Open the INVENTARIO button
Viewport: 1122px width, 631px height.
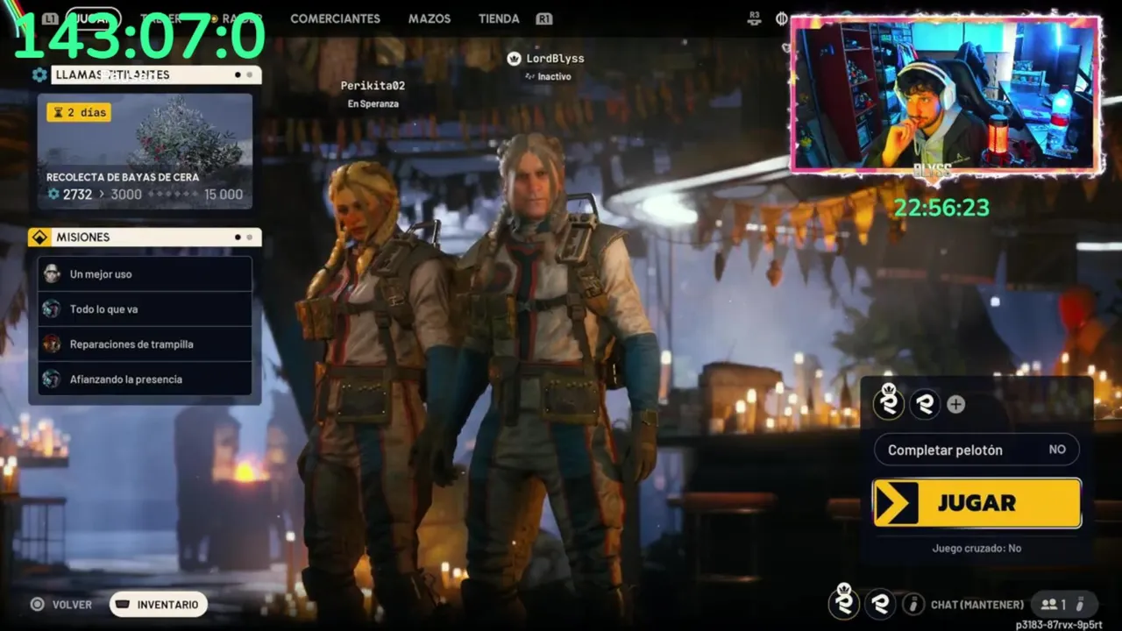coord(159,605)
